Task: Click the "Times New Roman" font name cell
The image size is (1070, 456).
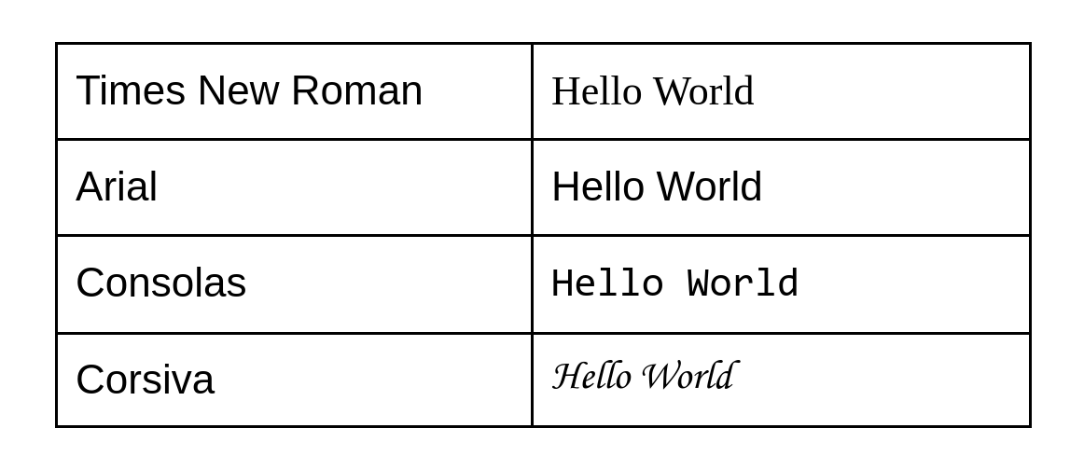Action: pyautogui.click(x=294, y=91)
